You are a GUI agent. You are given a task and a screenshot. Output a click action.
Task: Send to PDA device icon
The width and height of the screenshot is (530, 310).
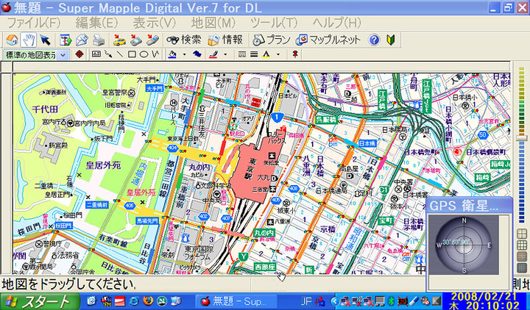tap(136, 40)
